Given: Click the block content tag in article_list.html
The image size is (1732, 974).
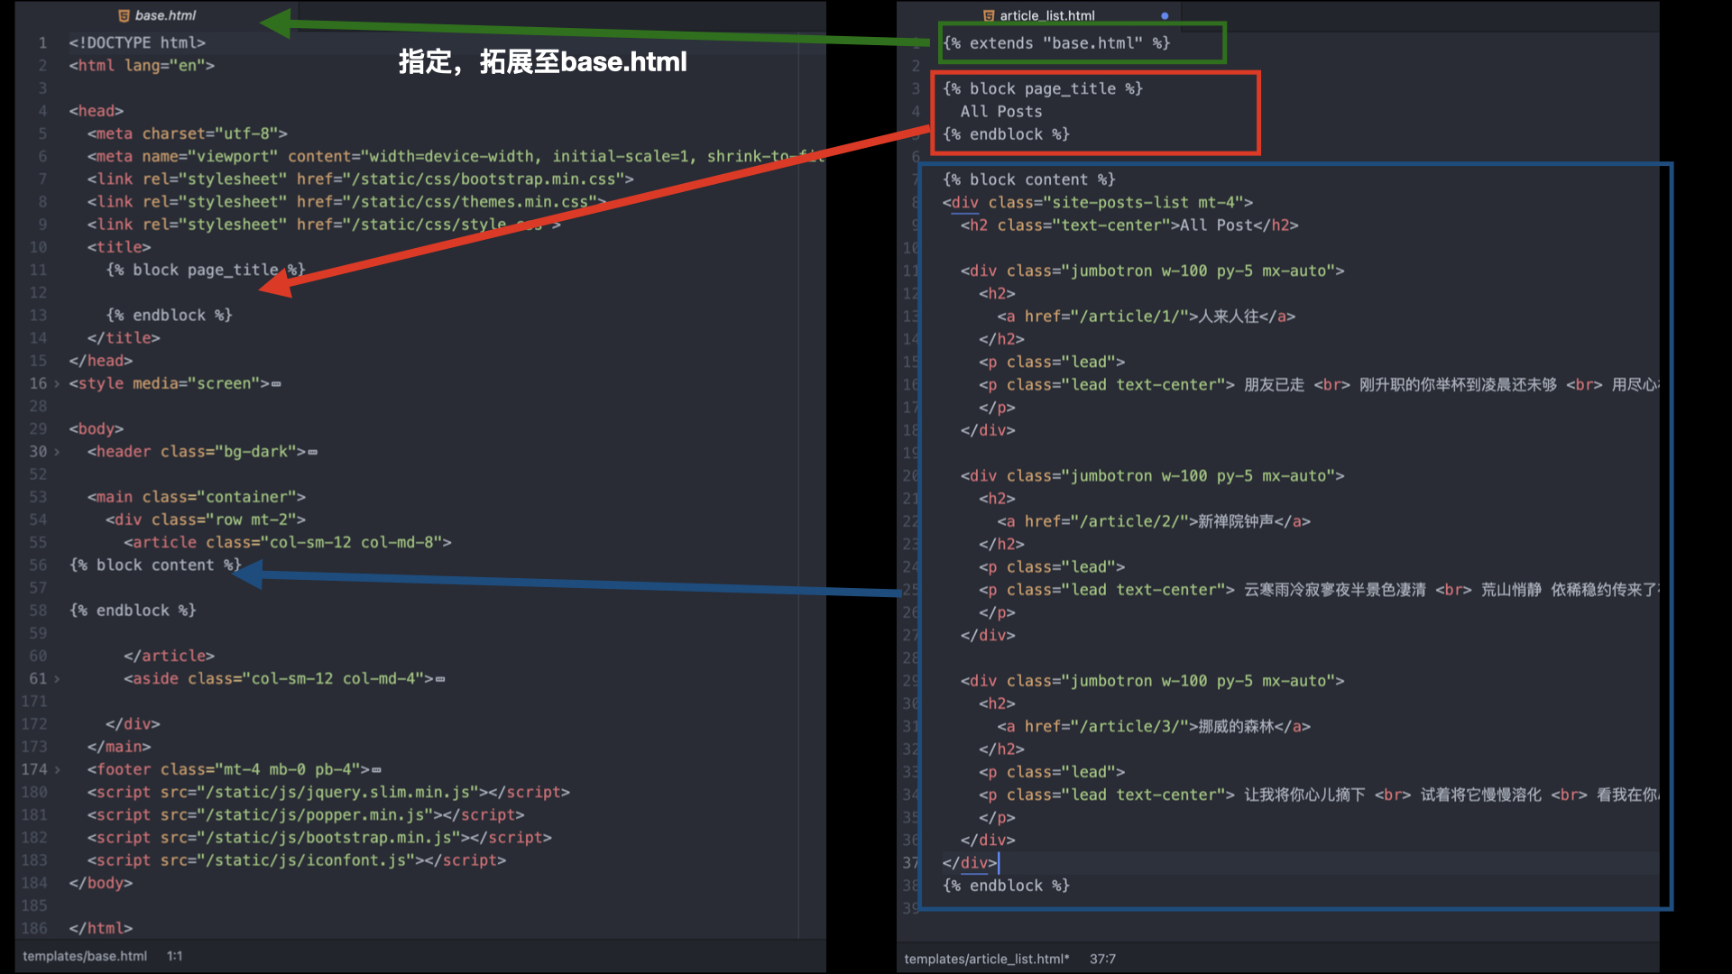Looking at the screenshot, I should point(1029,179).
